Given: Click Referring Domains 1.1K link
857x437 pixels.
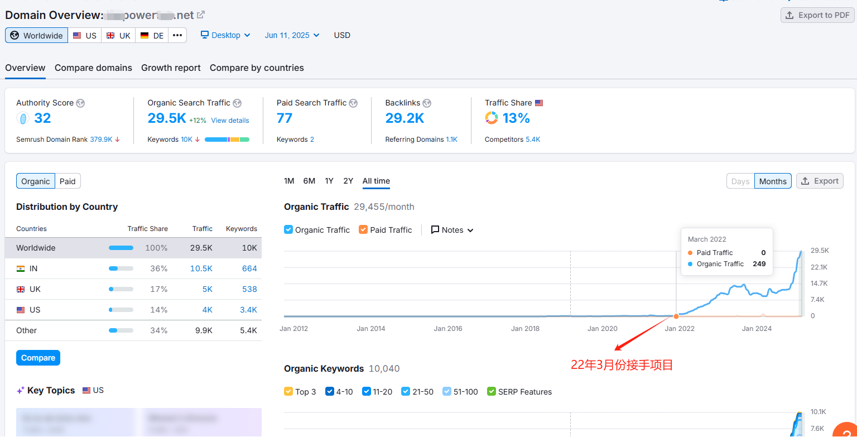Looking at the screenshot, I should (451, 140).
